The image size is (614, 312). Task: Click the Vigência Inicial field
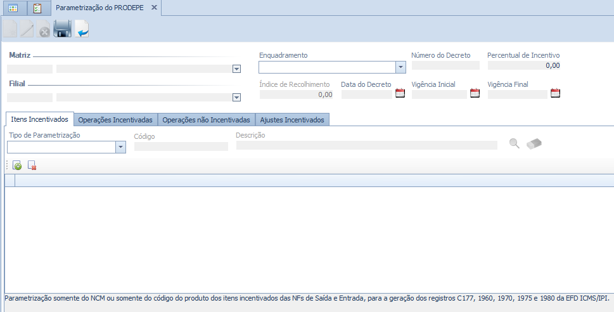point(439,94)
